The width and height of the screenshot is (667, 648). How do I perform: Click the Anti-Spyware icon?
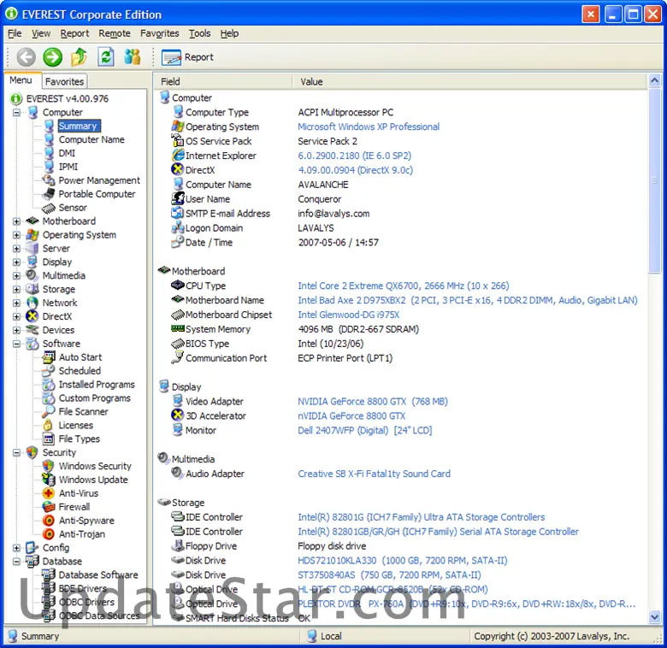coord(49,521)
